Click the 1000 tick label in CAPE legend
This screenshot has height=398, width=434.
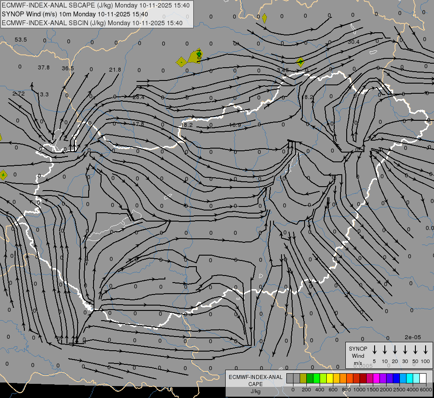click(359, 390)
